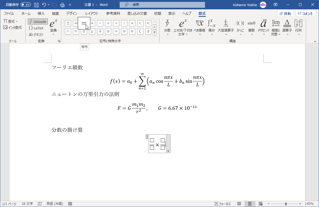Screen dimensions: 319x207
Task: Switch to Read Mode view in status bar
Action: coord(239,204)
